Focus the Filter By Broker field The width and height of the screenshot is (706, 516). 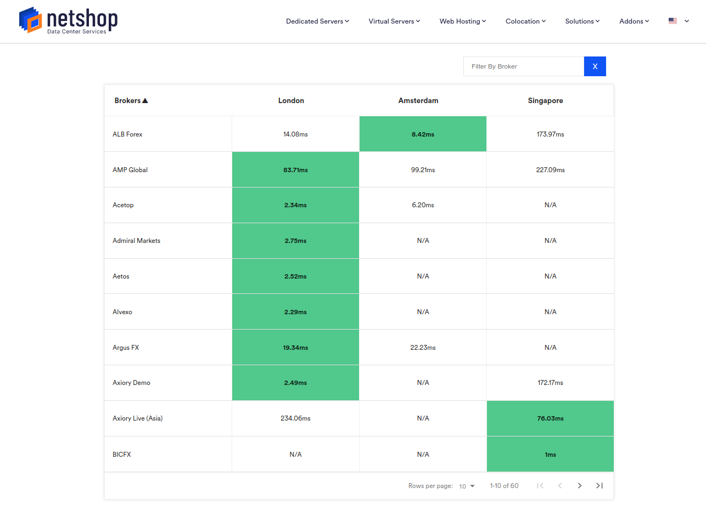click(524, 66)
